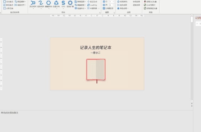Viewport: 201px width, 132px height.
Task: Go to next slide using the double-down arrow
Action: click(x=192, y=106)
